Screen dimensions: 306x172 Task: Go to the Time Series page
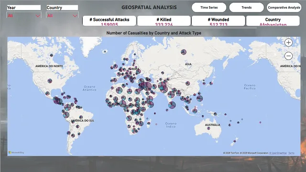tap(209, 8)
